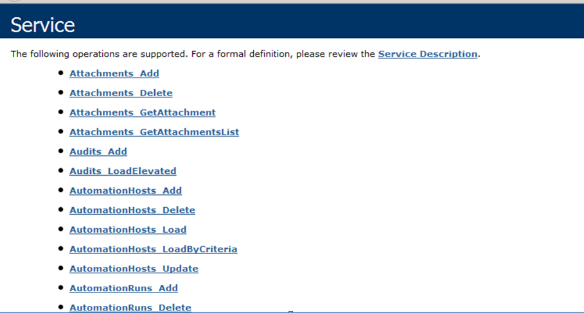Select the AutomationHosts_Update link
The width and height of the screenshot is (584, 313).
point(134,269)
